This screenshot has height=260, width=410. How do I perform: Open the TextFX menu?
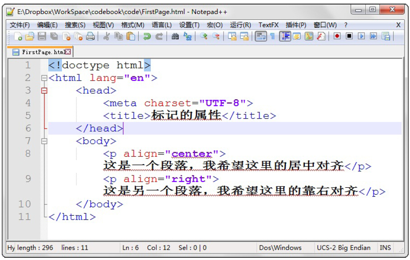click(x=269, y=25)
